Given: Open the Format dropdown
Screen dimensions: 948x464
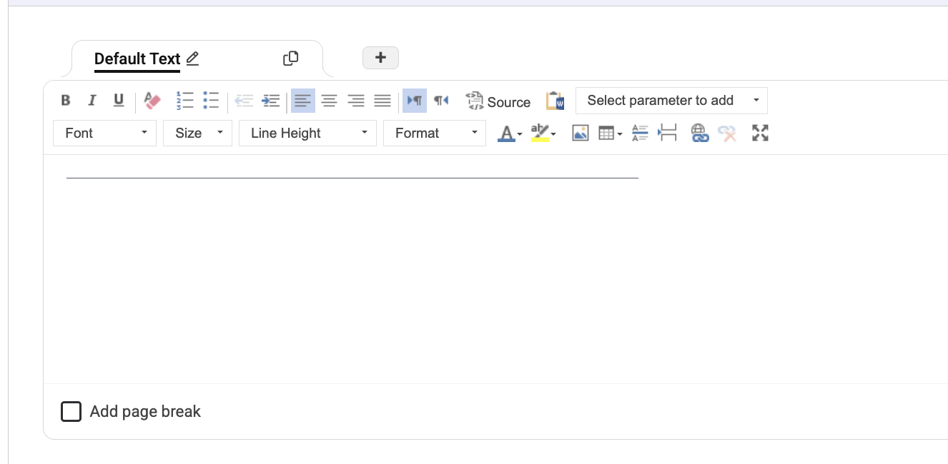Looking at the screenshot, I should coord(435,133).
